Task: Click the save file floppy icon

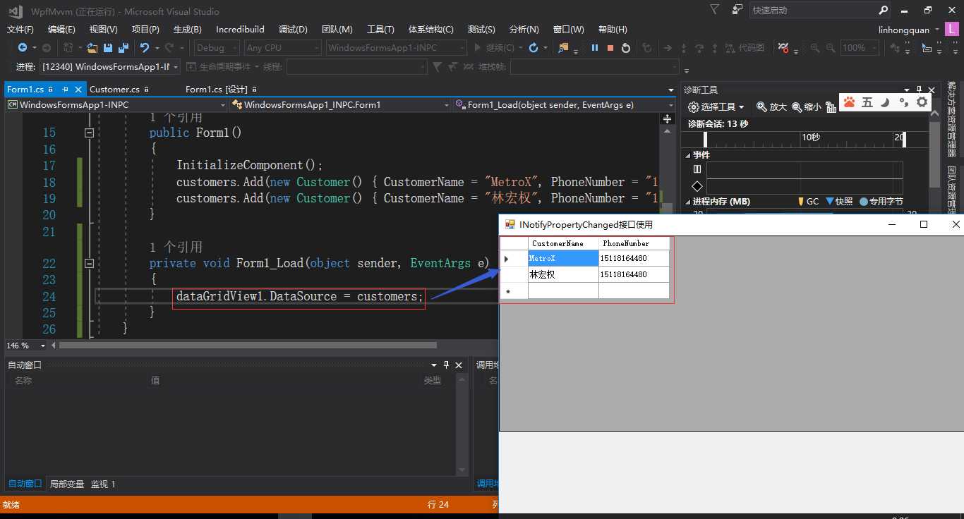Action: point(108,48)
